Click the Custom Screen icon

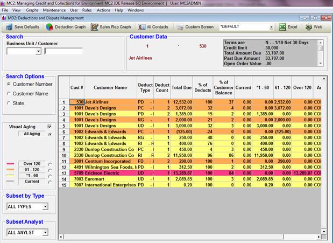coord(180,27)
